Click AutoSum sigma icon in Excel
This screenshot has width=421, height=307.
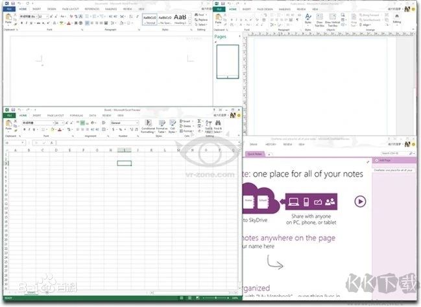tap(200, 121)
